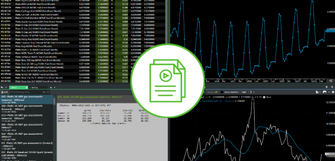The image size is (335, 161).
Task: Select the Platts Katy M2MS Fwd row
Action: [82, 46]
